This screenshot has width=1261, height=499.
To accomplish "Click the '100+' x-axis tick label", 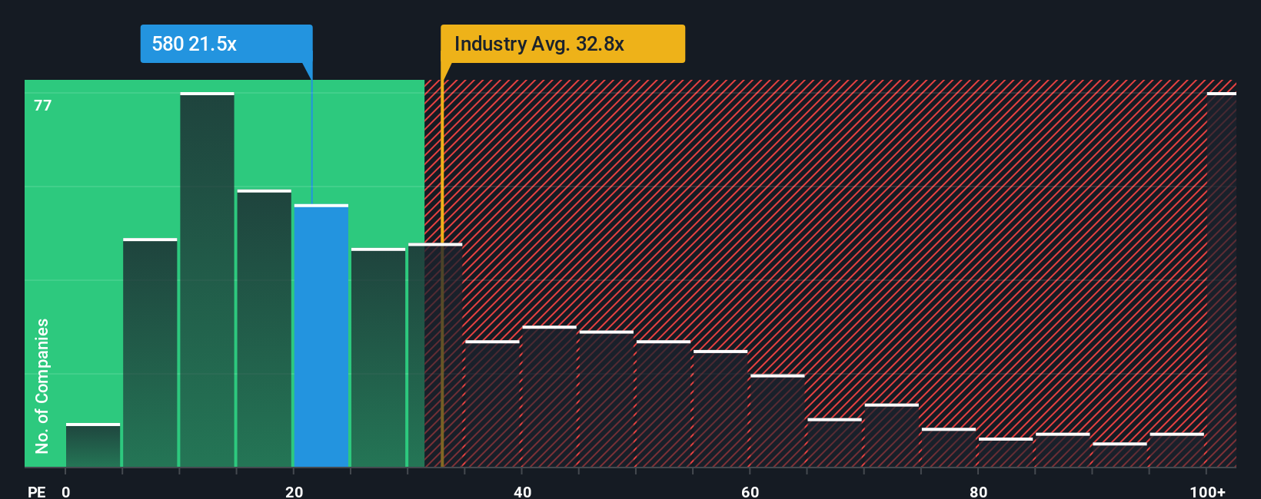I will tap(1208, 491).
